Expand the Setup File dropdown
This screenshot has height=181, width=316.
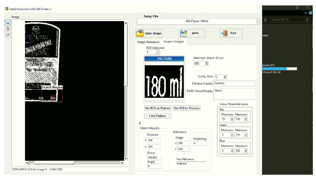point(258,21)
